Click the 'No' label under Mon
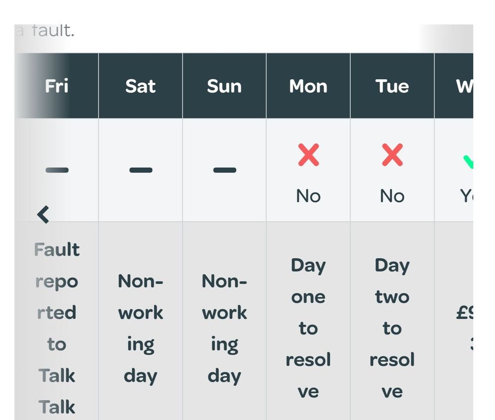This screenshot has height=420, width=495. [308, 196]
